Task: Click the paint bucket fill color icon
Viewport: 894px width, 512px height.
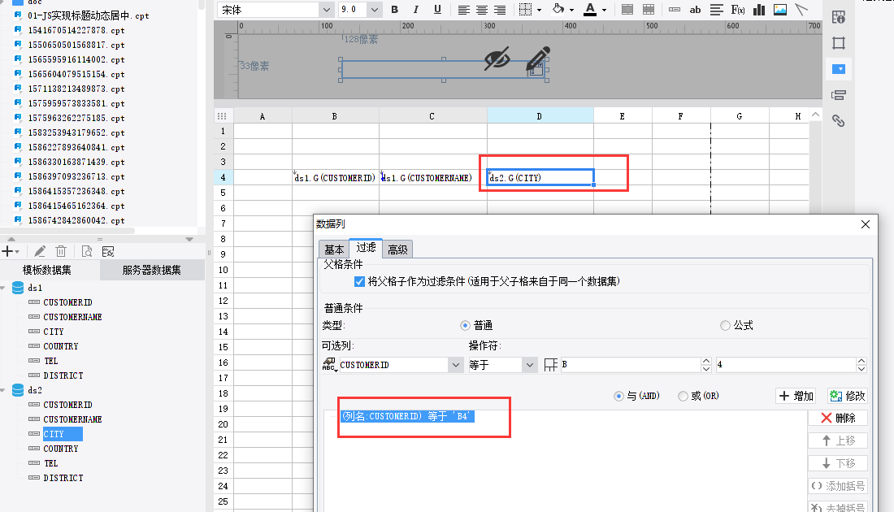Action: click(558, 9)
